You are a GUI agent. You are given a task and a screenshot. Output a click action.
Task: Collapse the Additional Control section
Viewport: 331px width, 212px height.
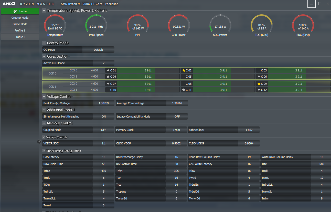tap(44, 110)
